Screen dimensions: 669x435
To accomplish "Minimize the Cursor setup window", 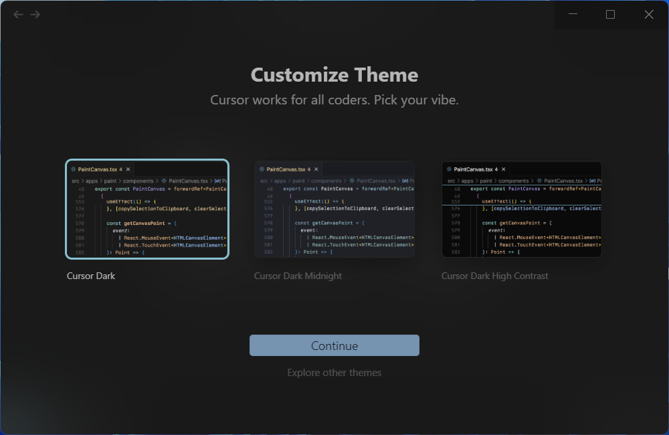I will (x=573, y=15).
